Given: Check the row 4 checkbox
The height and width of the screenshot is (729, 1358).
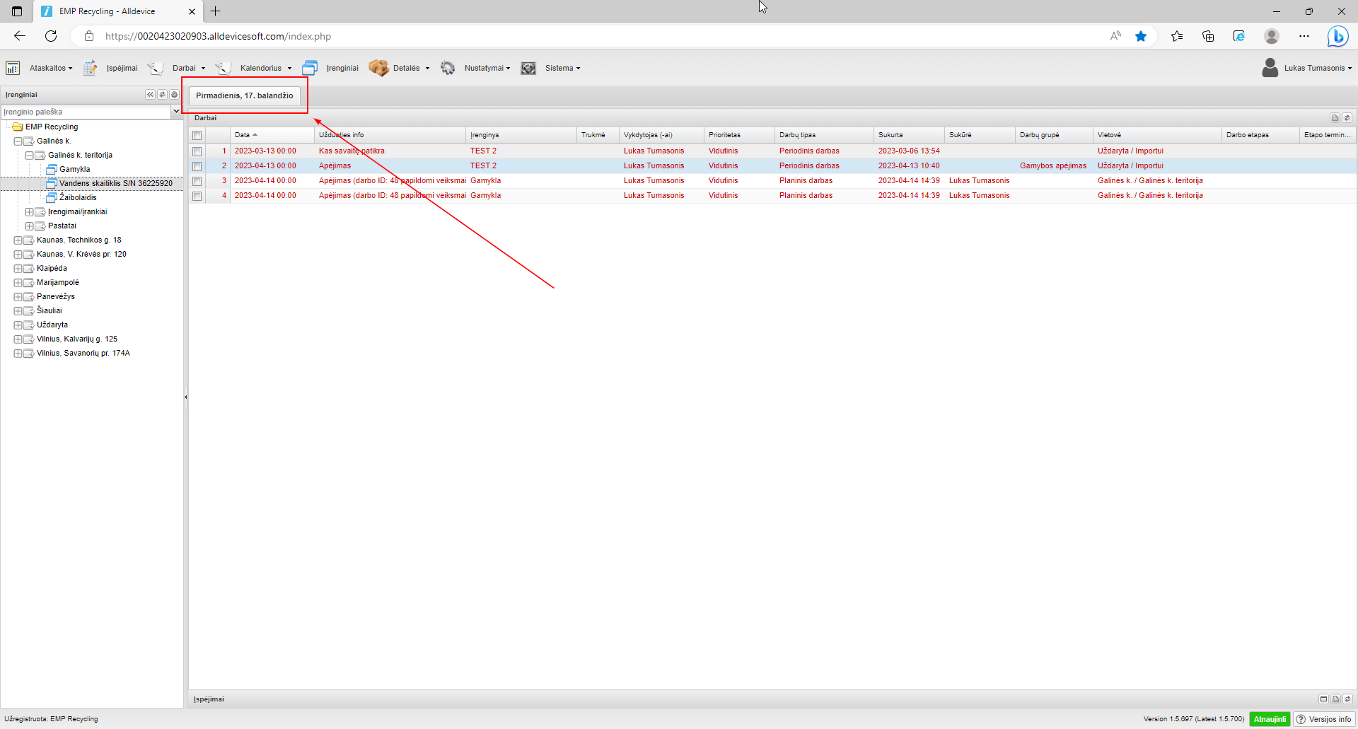Looking at the screenshot, I should click(197, 196).
